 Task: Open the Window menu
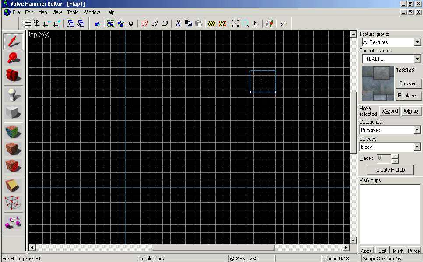pos(92,12)
